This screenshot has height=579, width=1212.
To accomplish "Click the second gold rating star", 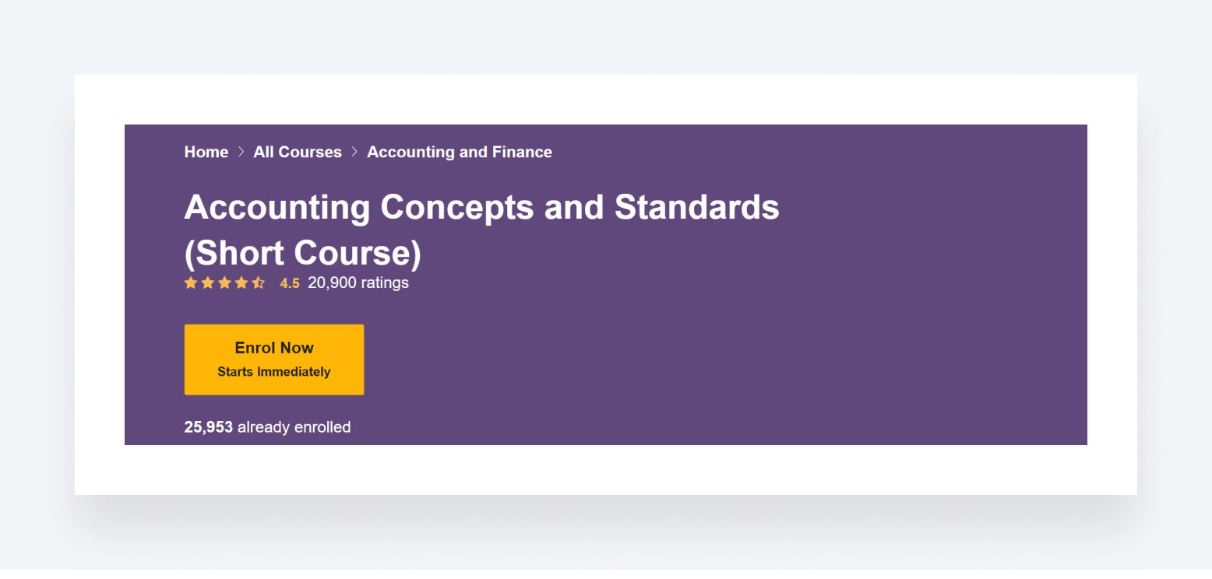I will (x=207, y=283).
